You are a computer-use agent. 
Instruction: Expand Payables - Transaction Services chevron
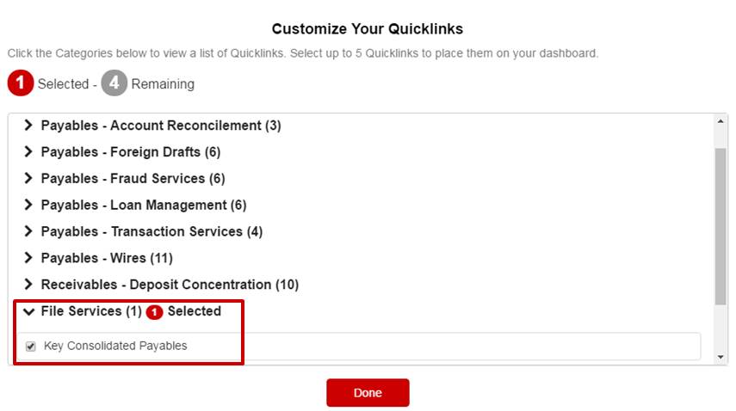tap(28, 231)
